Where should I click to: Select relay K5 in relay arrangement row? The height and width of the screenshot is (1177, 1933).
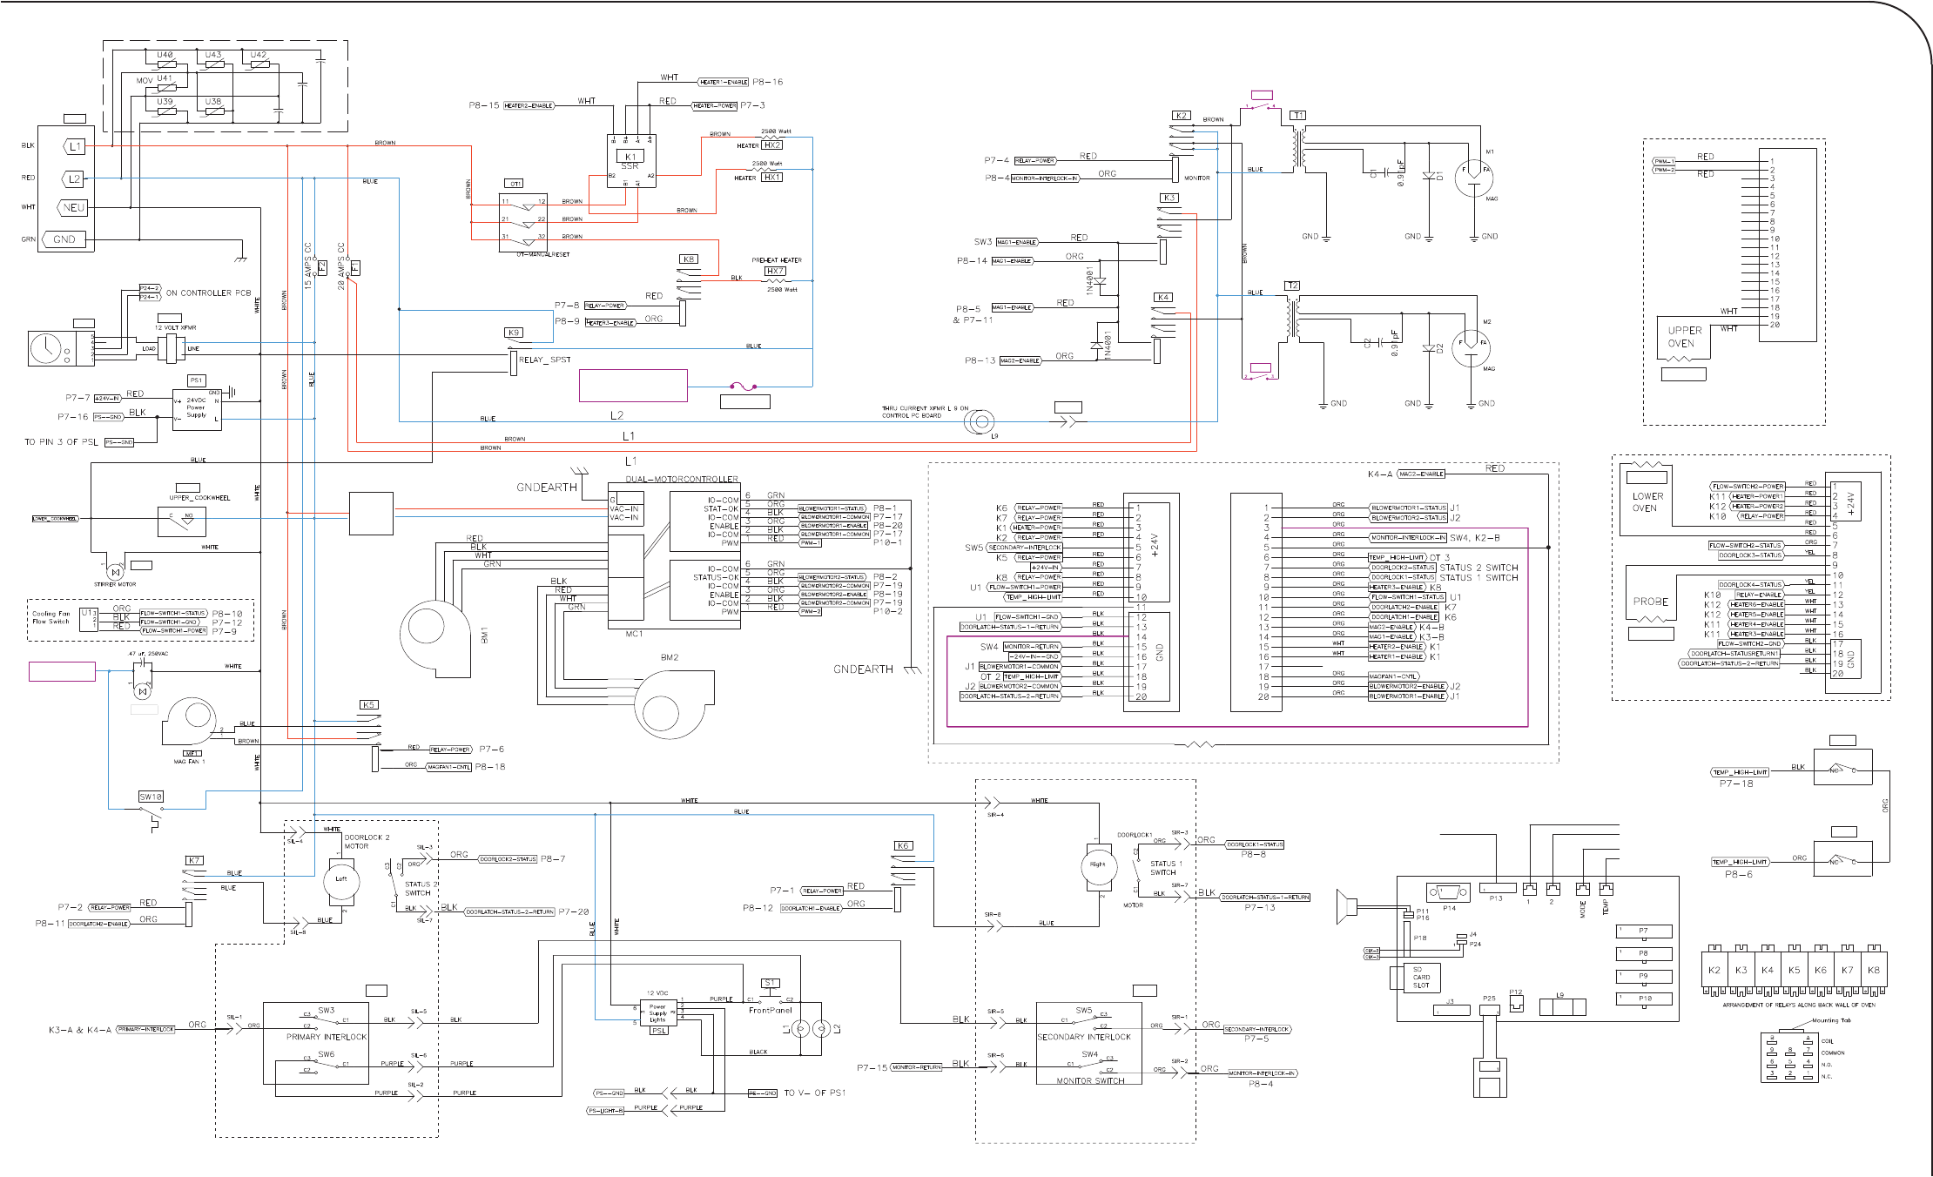point(1794,971)
